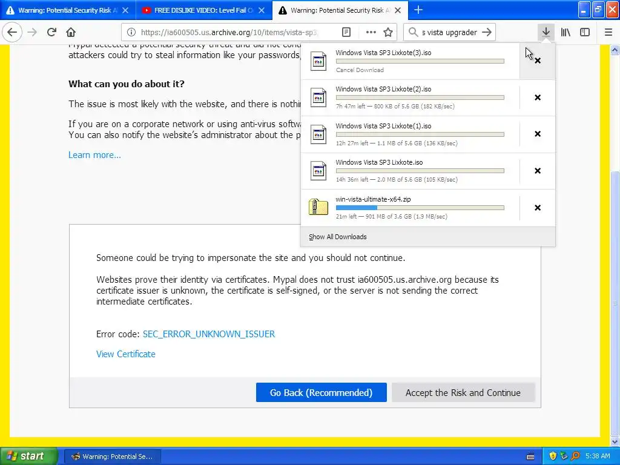Click progress bar of Lixkote(2).iso download
Image resolution: width=620 pixels, height=465 pixels.
pos(420,97)
